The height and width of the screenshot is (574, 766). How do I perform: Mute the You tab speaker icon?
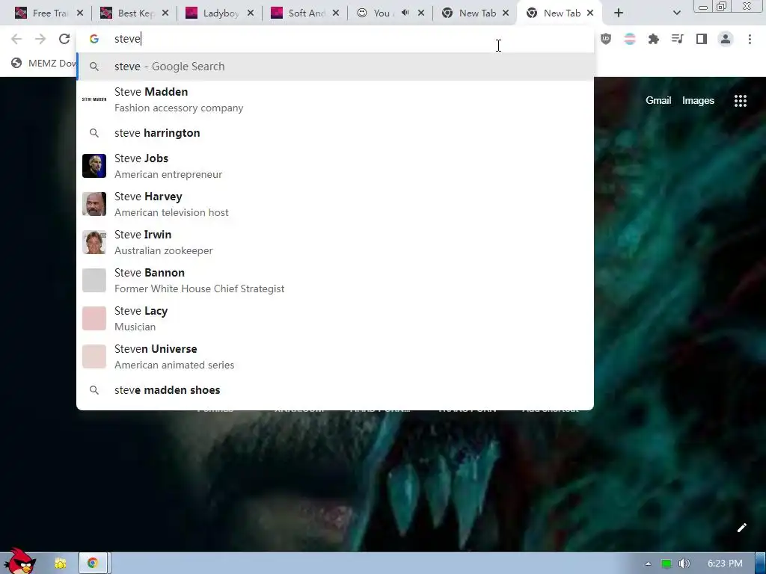pyautogui.click(x=405, y=13)
